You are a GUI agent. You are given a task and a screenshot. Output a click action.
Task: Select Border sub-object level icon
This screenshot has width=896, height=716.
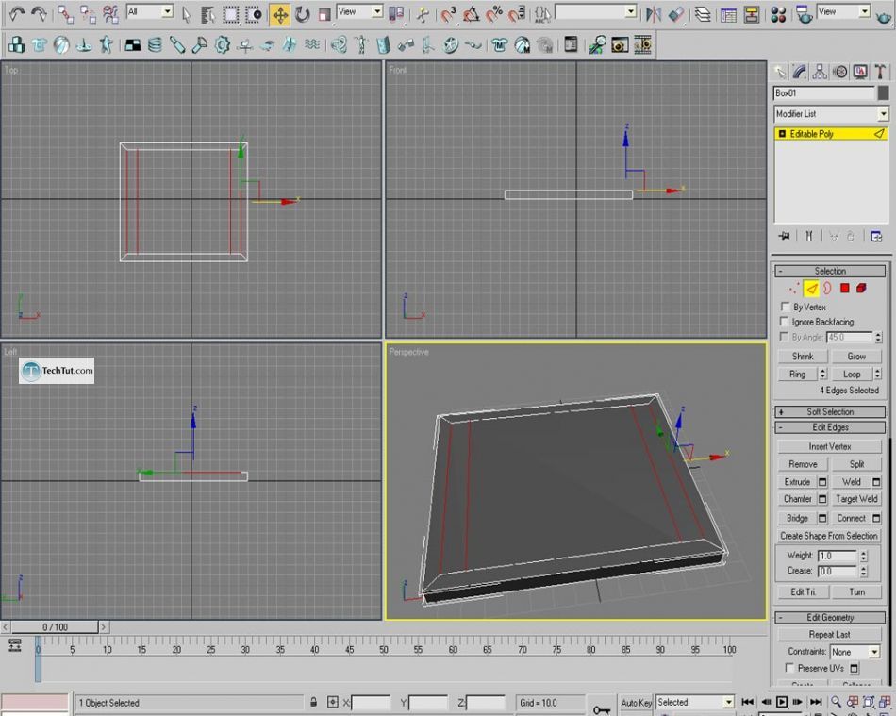tap(827, 288)
